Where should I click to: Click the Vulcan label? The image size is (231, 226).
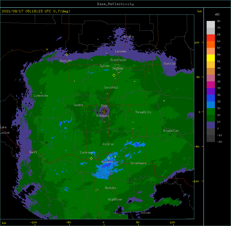pyautogui.click(x=146, y=213)
